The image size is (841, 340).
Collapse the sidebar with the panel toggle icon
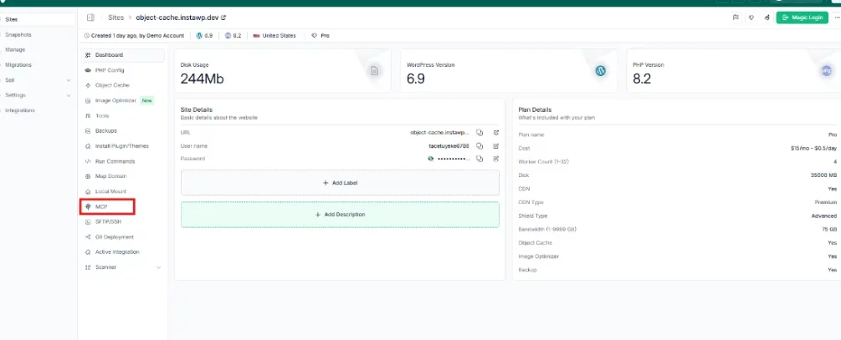(90, 18)
